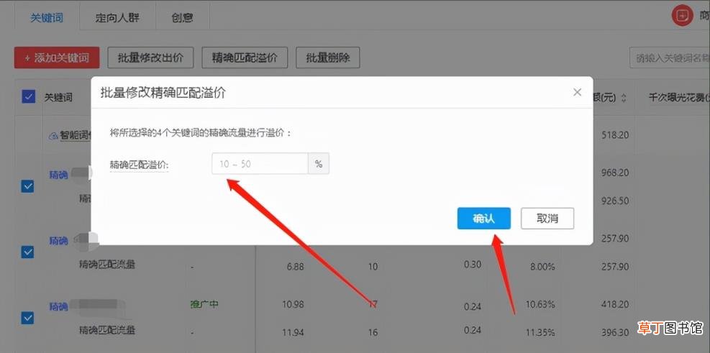Click the 926.50 cell value
Image resolution: width=710 pixels, height=353 pixels.
click(x=615, y=201)
